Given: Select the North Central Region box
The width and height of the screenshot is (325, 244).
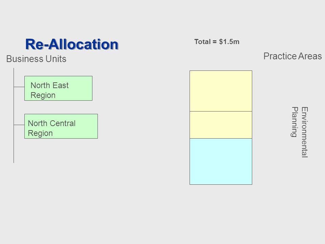Looking at the screenshot, I should pos(61,126).
